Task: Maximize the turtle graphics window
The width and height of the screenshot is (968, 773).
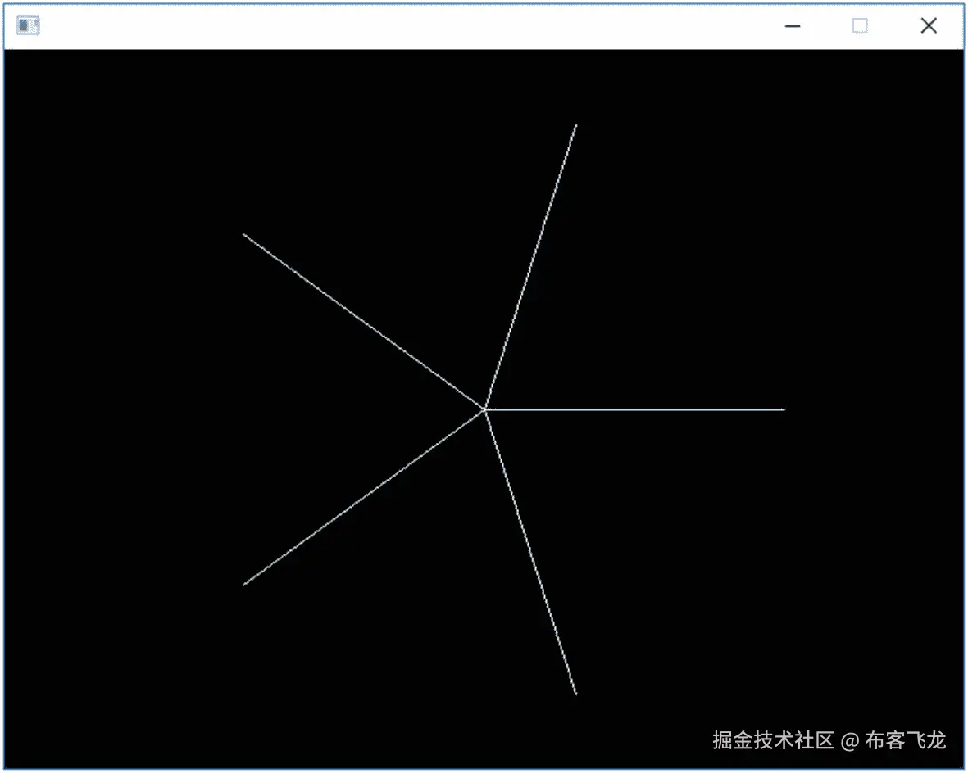Action: pyautogui.click(x=860, y=25)
